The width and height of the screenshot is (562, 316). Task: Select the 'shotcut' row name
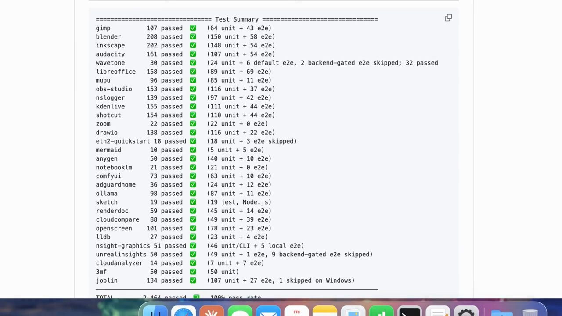click(108, 115)
